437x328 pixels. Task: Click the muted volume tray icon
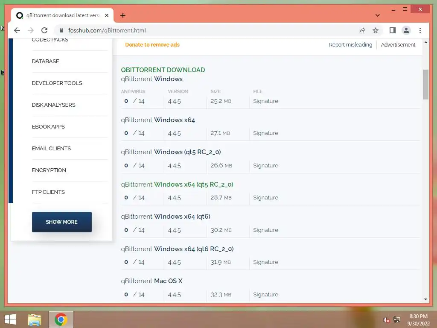click(x=386, y=320)
